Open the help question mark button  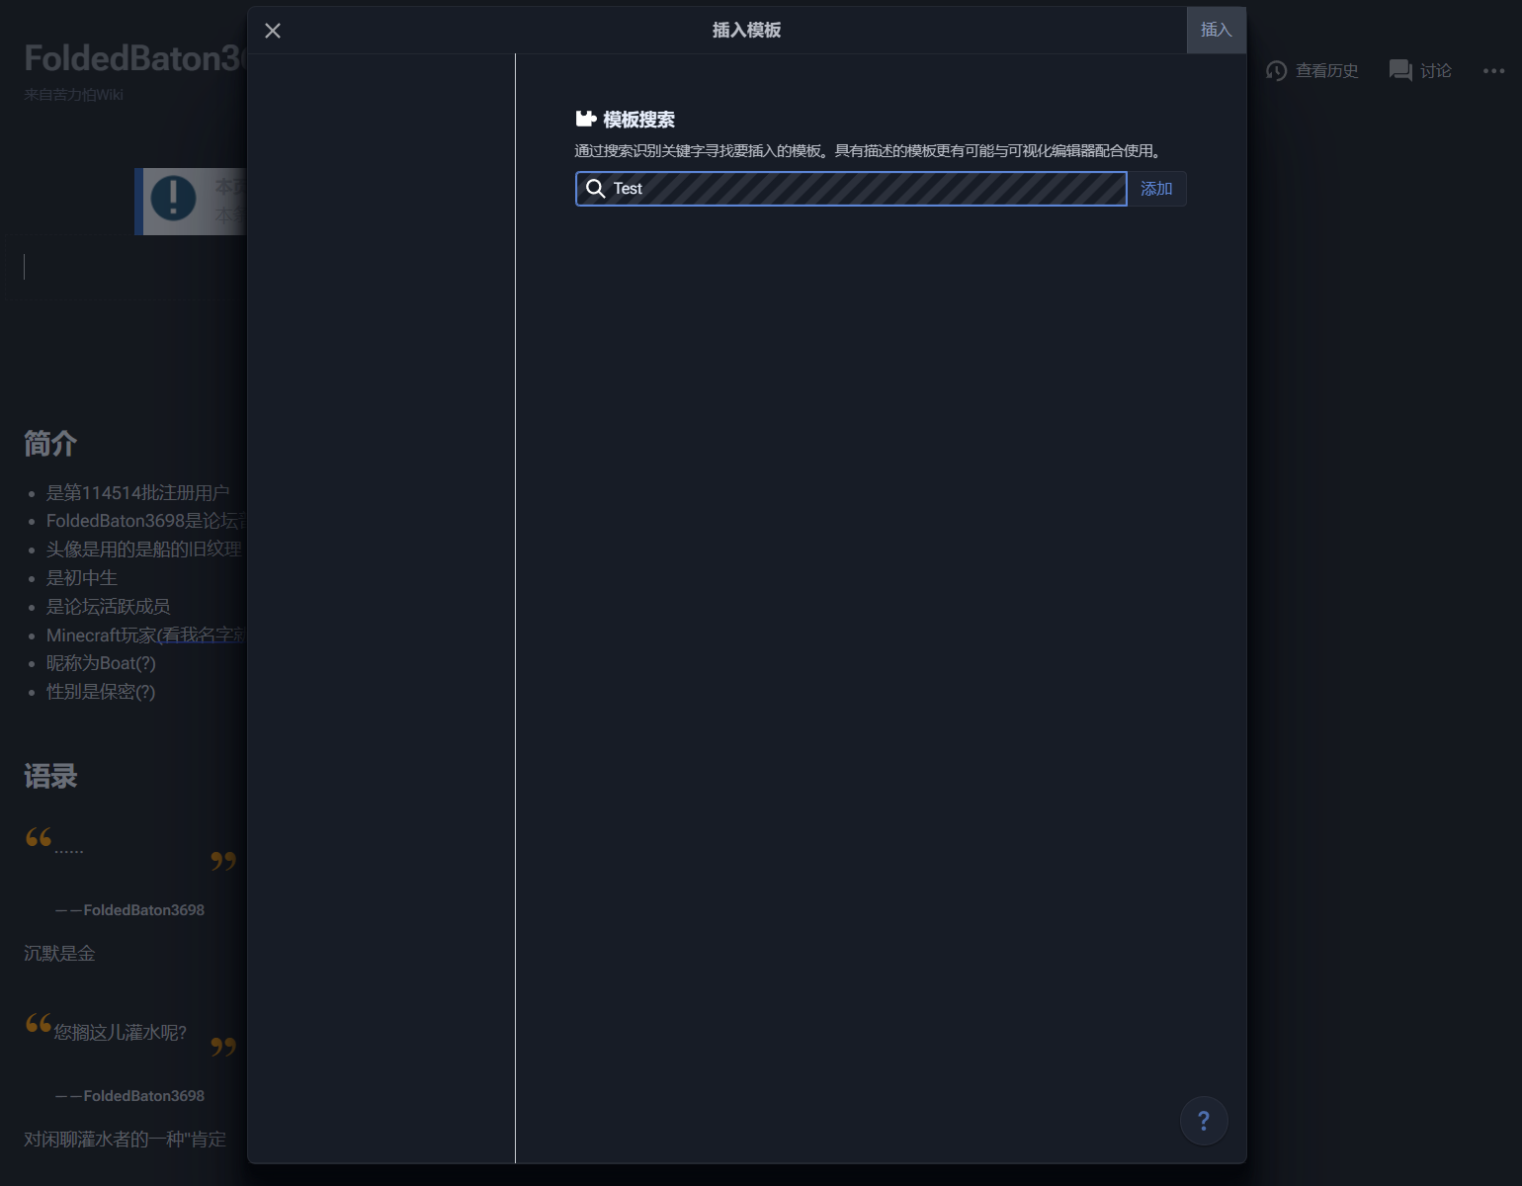tap(1204, 1121)
